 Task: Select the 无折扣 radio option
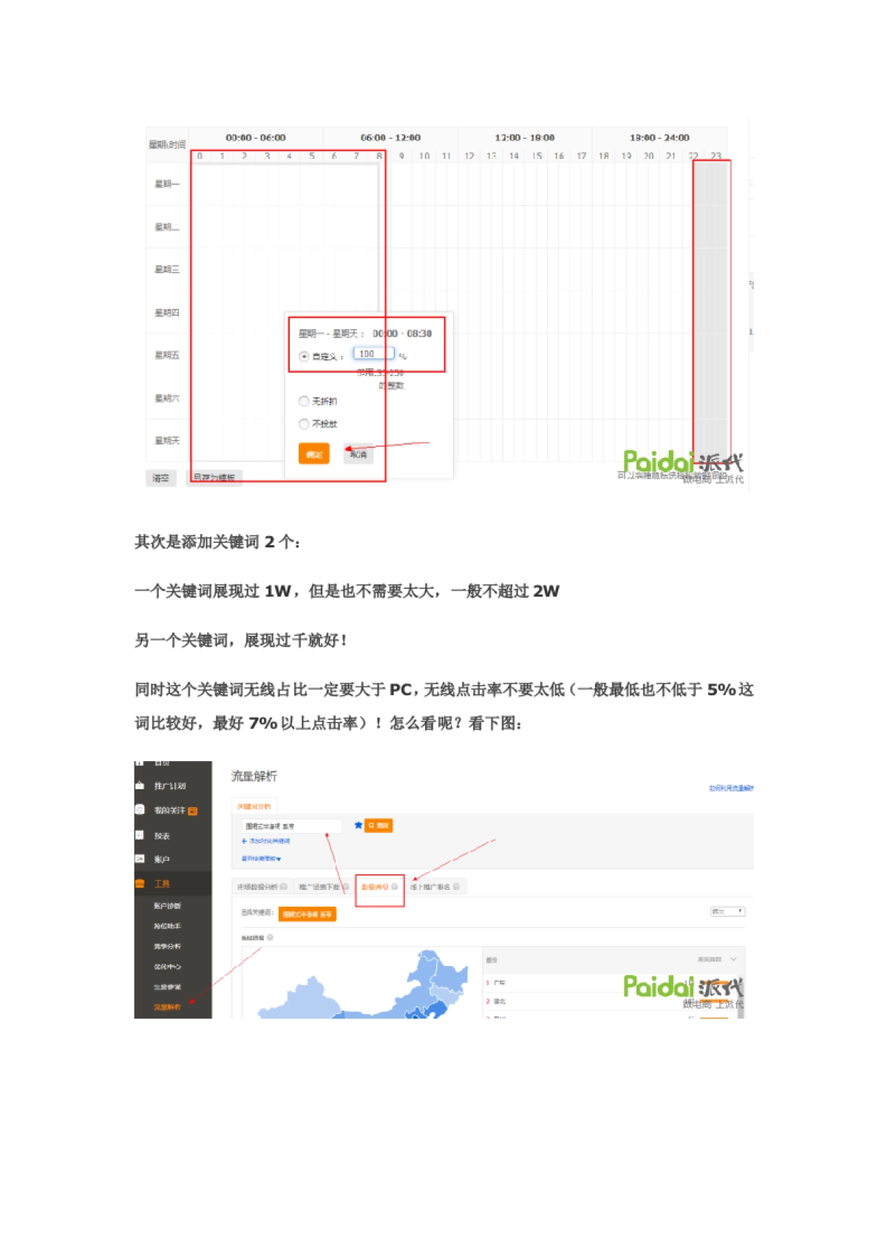click(304, 401)
